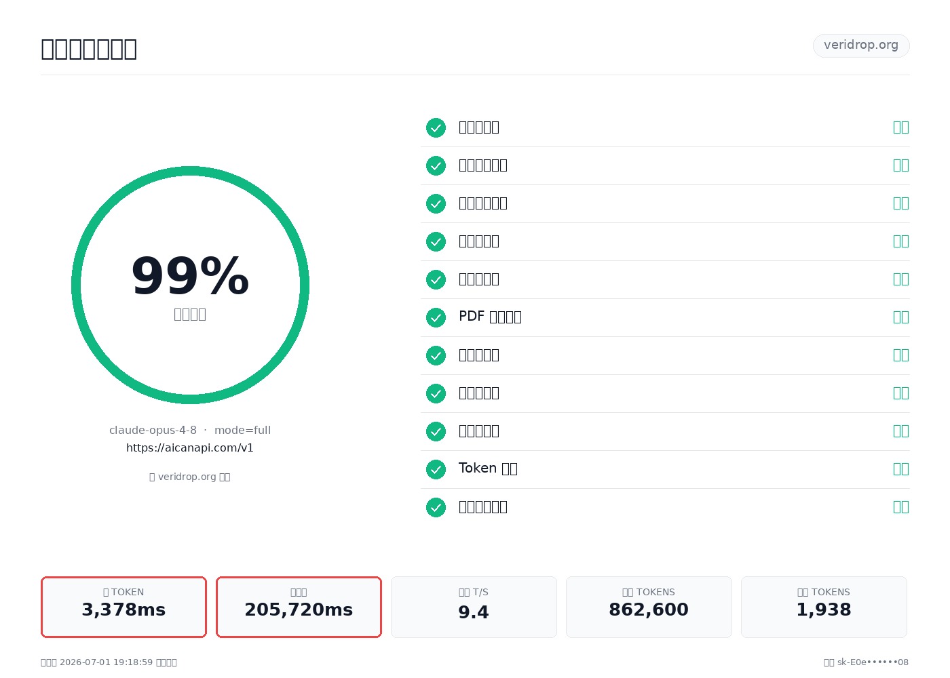Viewport: 950px width, 678px height.
Task: Select the 9.4 T/S stat card
Action: [x=474, y=607]
